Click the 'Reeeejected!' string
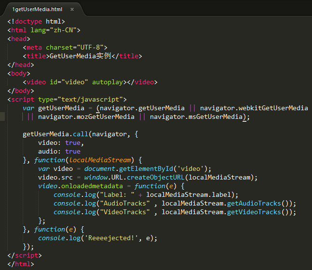Image resolution: width=312 pixels, height=270 pixels. pos(111,238)
